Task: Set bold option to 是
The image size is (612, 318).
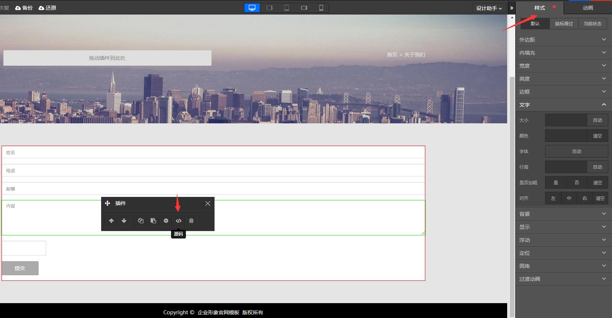Action: (555, 183)
